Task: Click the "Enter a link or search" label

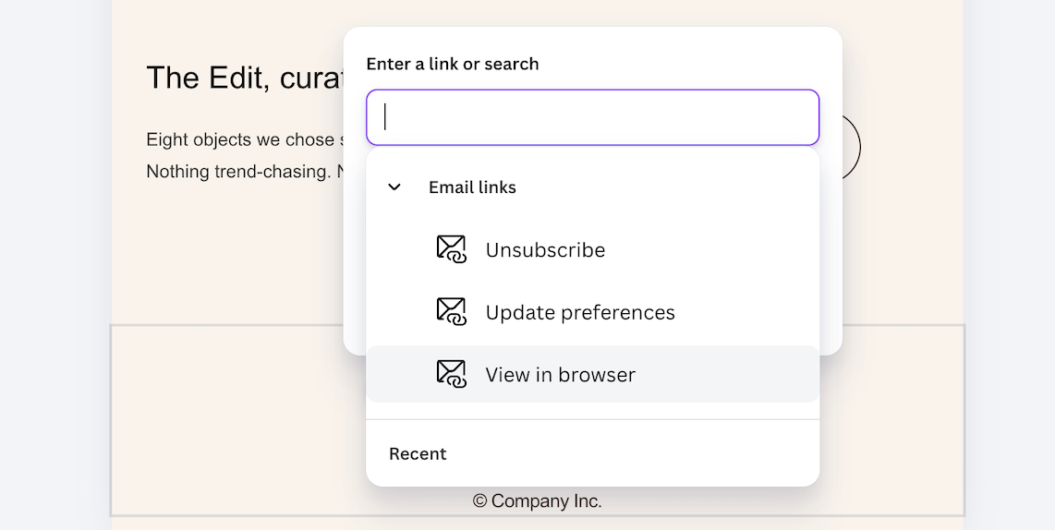Action: tap(453, 64)
